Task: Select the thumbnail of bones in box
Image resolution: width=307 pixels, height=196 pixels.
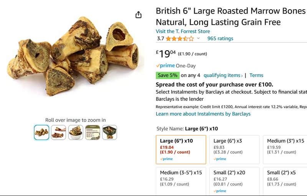Action: [x=109, y=132]
